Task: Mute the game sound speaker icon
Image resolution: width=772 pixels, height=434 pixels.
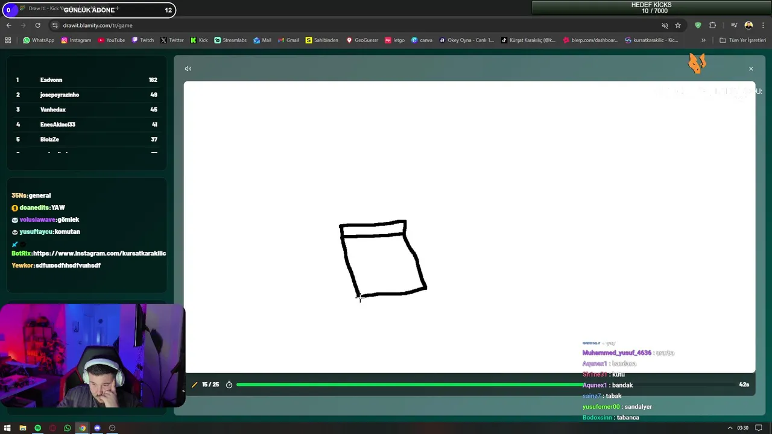Action: tap(188, 69)
